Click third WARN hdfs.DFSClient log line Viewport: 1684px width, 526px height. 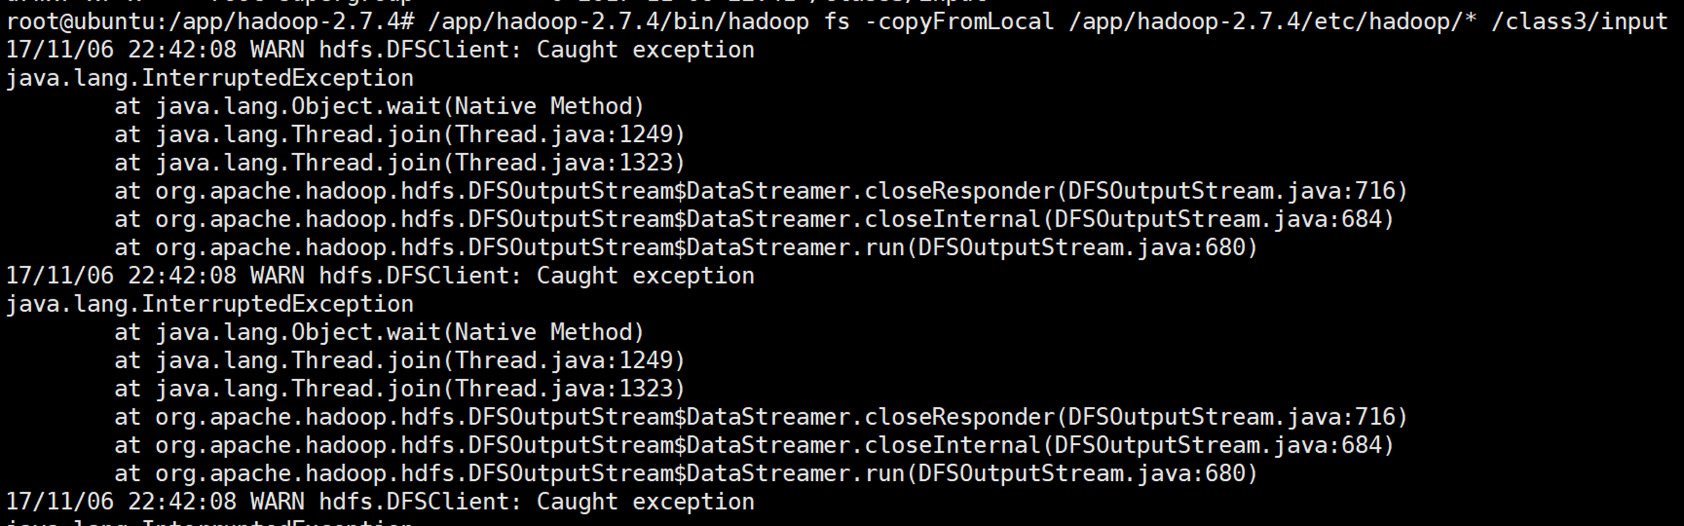(380, 502)
